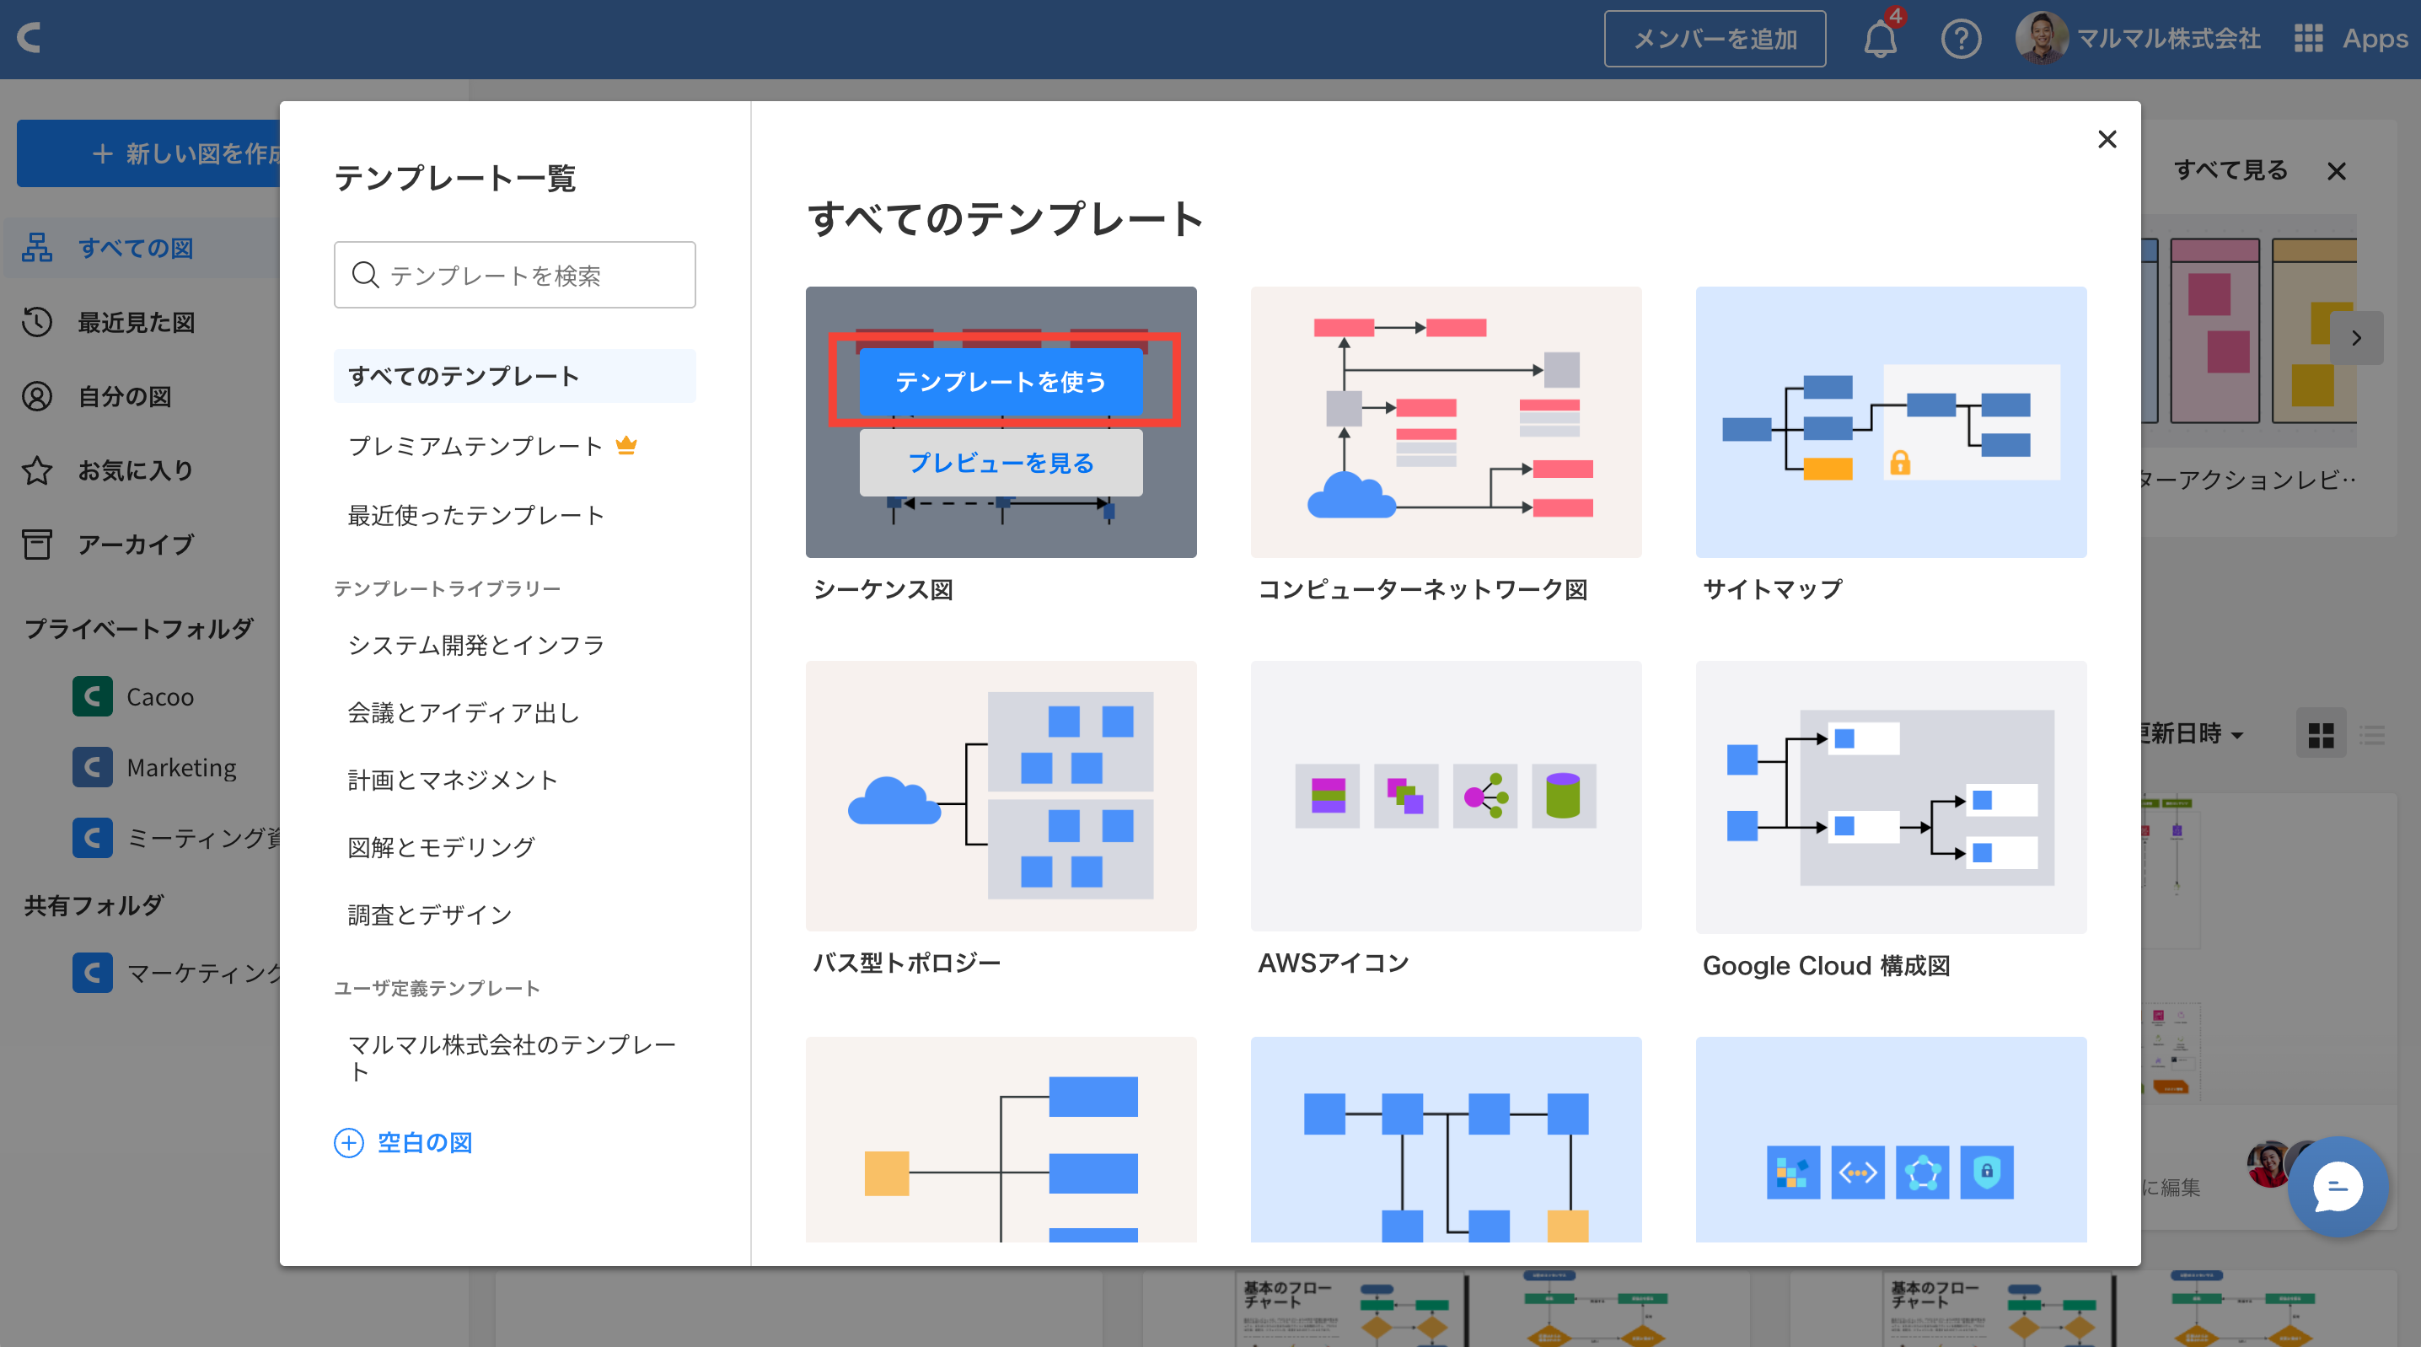Screen dimensions: 2421x1347
Task: Select the tree diagram template with yellow square
Action: 1001,1140
